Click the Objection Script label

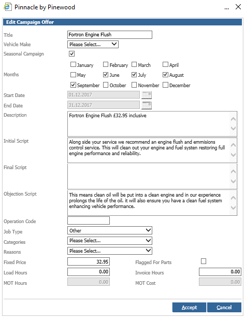tap(20, 194)
